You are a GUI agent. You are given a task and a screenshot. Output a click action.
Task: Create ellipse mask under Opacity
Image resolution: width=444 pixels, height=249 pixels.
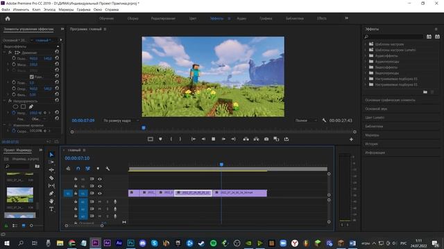(x=15, y=107)
